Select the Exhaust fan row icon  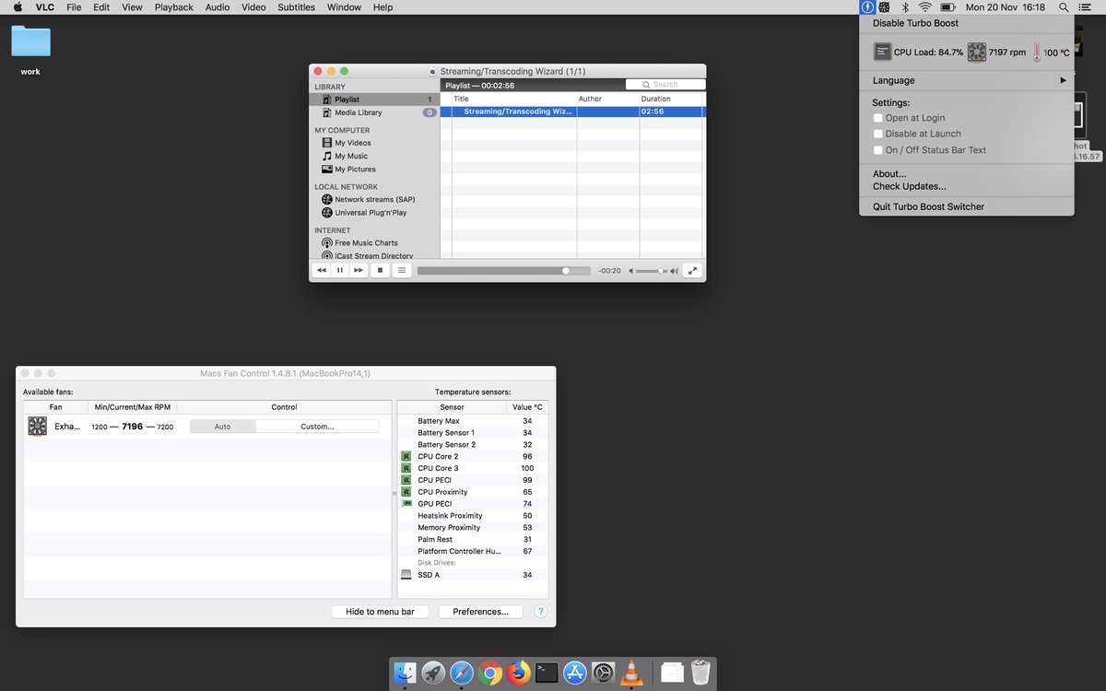37,427
